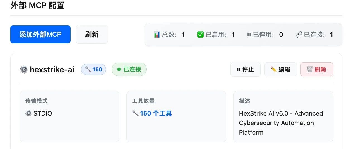Click the green checkmark icon by 已启用
This screenshot has width=351, height=149.
click(x=200, y=35)
